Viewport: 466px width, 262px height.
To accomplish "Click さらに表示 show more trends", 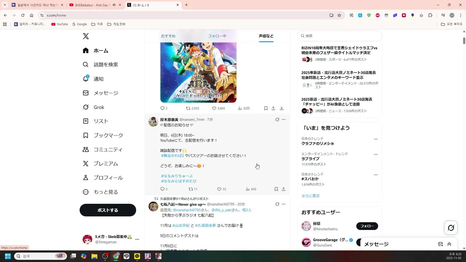I will 311,196.
